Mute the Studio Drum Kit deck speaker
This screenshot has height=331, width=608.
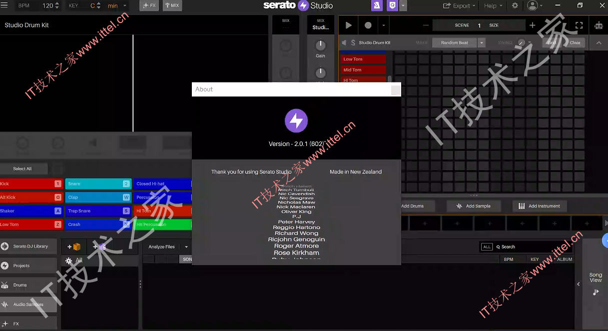(344, 42)
